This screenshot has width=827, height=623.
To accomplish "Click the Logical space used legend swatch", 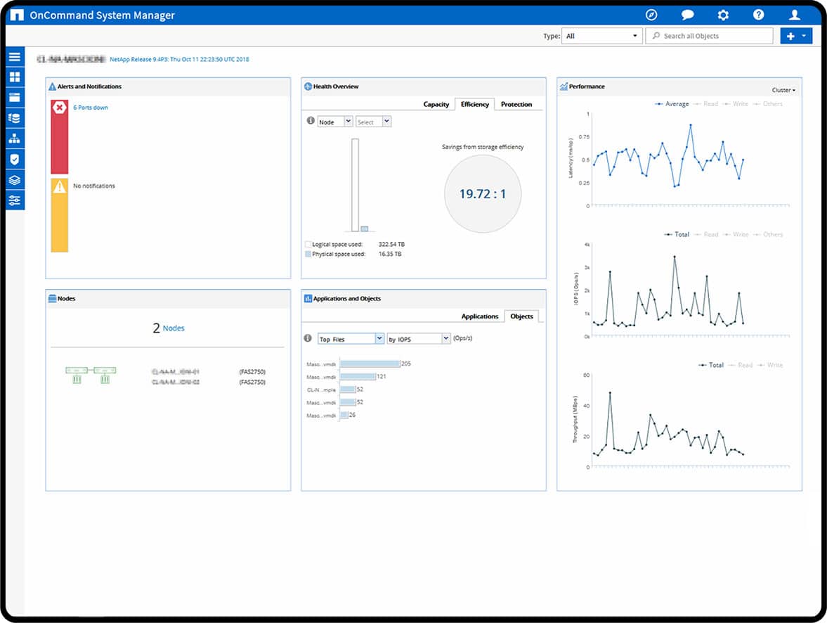I will (308, 245).
